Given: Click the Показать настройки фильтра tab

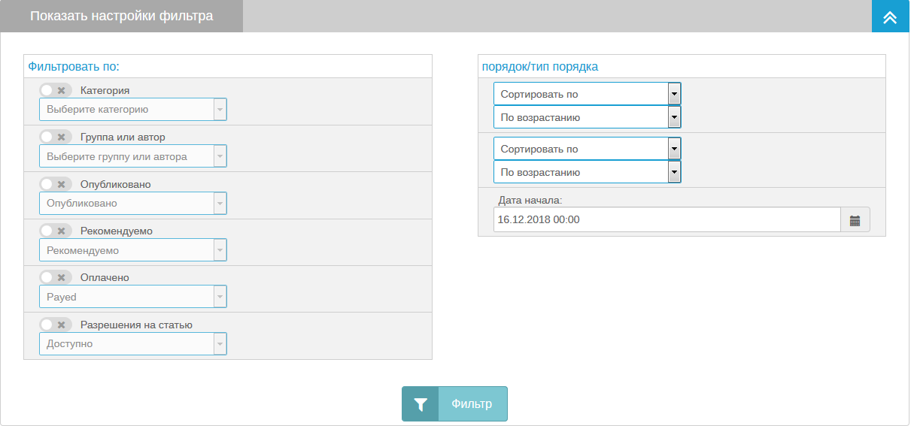Looking at the screenshot, I should [x=122, y=17].
